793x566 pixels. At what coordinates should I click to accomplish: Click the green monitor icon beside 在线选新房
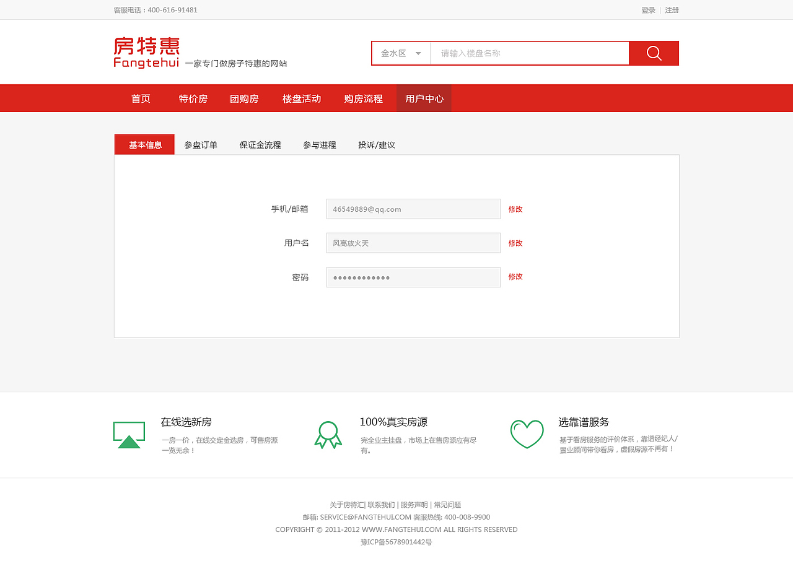point(129,435)
